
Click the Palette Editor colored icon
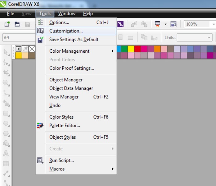pyautogui.click(x=40, y=126)
